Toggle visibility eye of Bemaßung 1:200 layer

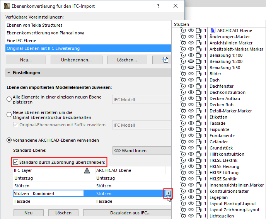point(191,61)
